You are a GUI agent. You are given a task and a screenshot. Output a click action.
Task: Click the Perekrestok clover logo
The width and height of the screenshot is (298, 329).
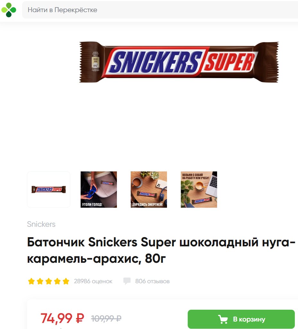9,10
